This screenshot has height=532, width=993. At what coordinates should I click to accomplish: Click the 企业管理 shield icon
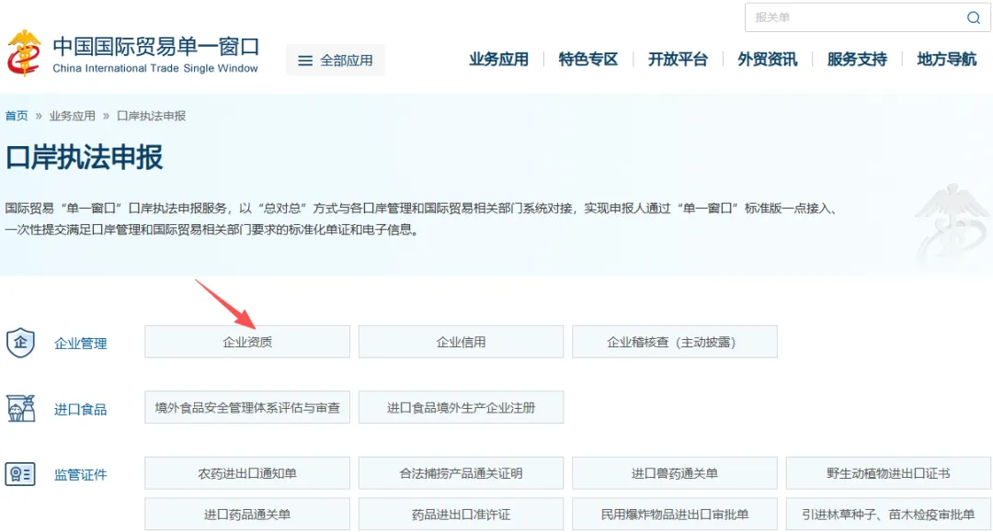point(20,343)
